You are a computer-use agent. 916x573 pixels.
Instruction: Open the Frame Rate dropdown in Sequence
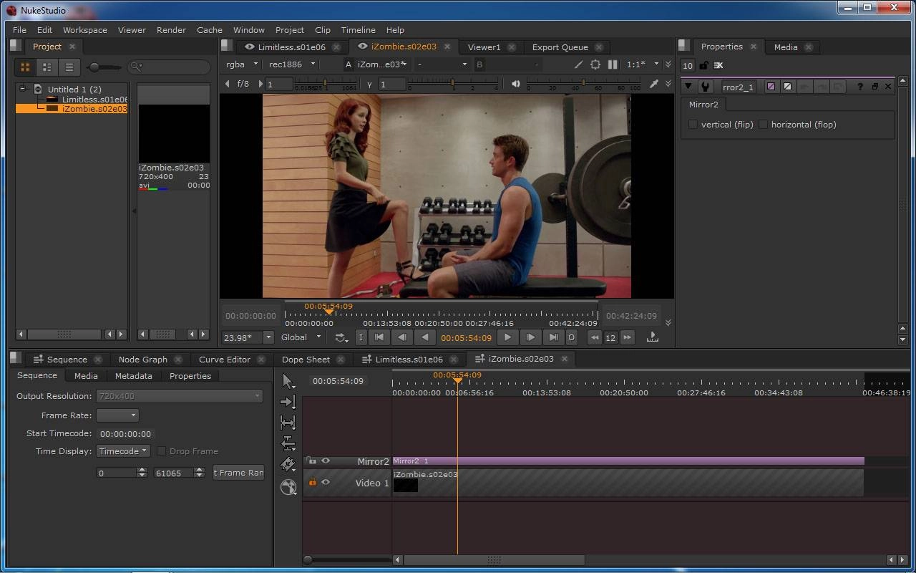[117, 415]
